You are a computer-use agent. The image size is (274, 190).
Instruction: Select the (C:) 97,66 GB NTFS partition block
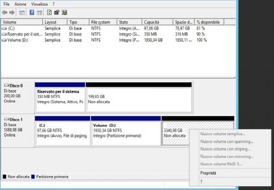coord(63,131)
